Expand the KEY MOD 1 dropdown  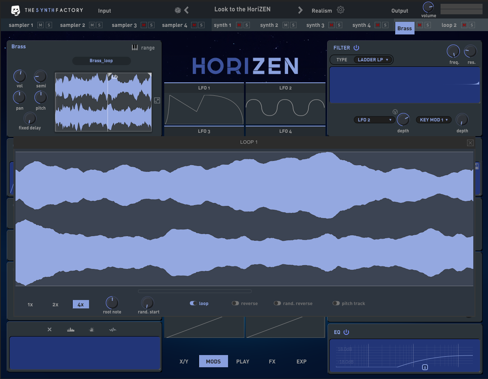click(x=433, y=120)
